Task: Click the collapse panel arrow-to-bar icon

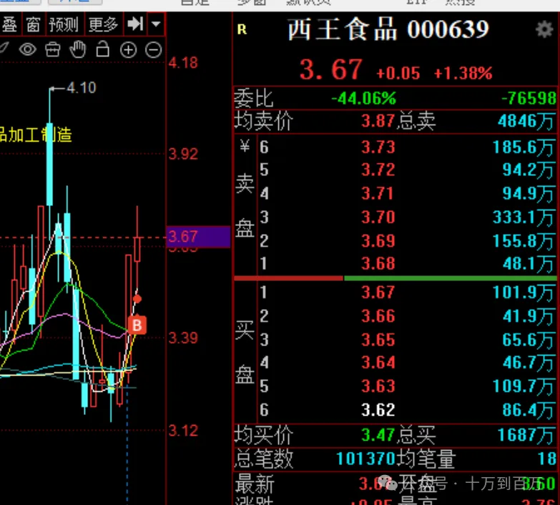Action: [x=135, y=25]
